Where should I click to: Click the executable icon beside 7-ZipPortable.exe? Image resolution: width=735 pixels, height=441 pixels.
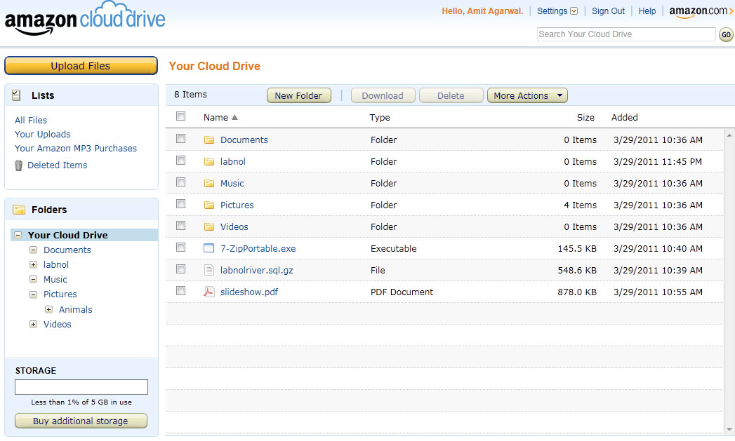pyautogui.click(x=209, y=248)
